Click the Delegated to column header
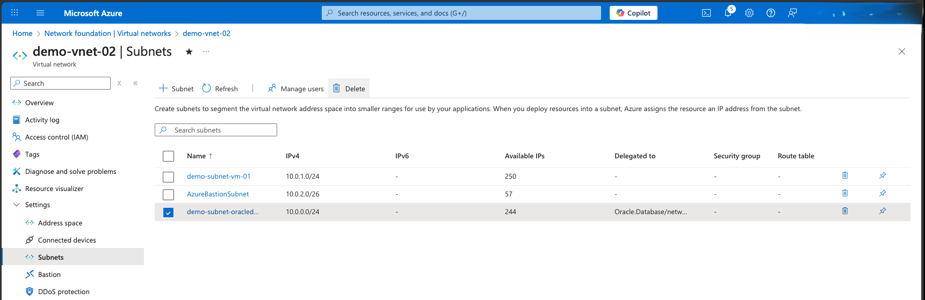Image resolution: width=925 pixels, height=300 pixels. coord(635,156)
